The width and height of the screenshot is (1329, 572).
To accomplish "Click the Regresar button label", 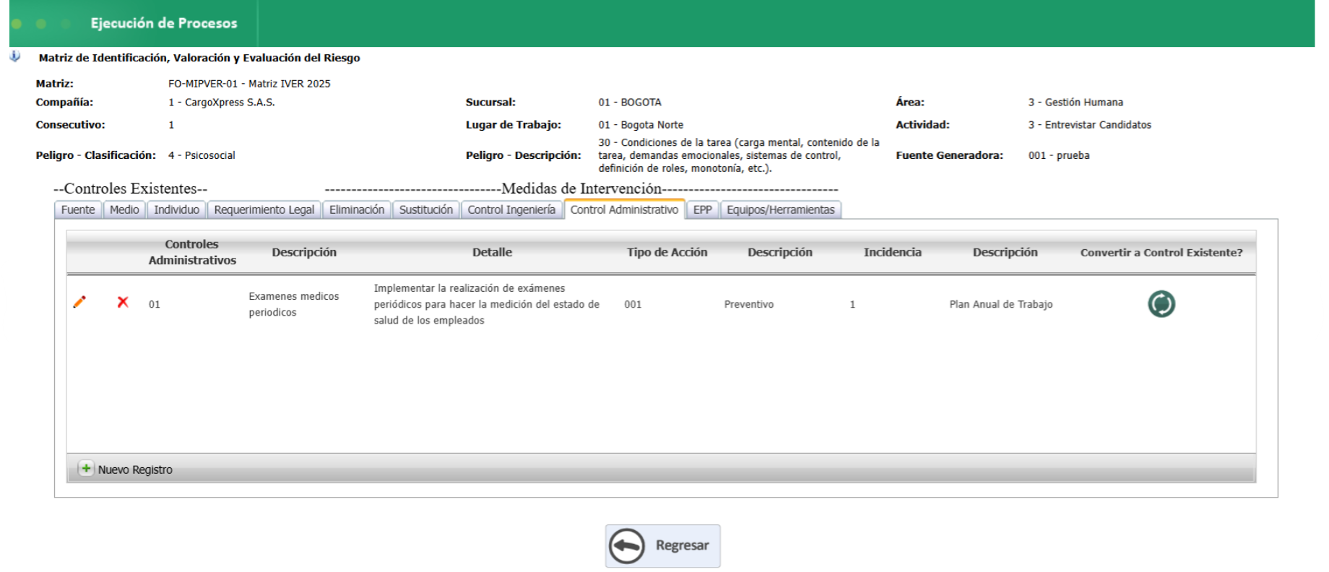I will point(683,545).
